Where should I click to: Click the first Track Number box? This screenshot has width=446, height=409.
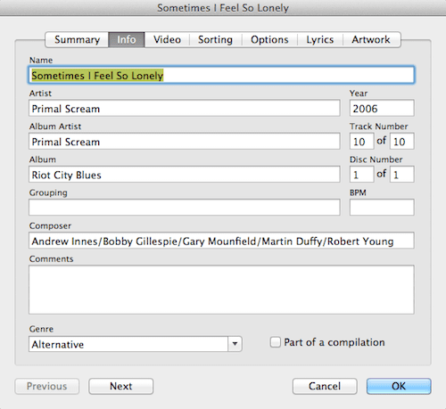coord(361,141)
